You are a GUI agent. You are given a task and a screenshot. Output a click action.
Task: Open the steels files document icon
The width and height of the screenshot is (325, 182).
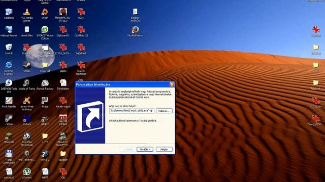click(x=27, y=30)
